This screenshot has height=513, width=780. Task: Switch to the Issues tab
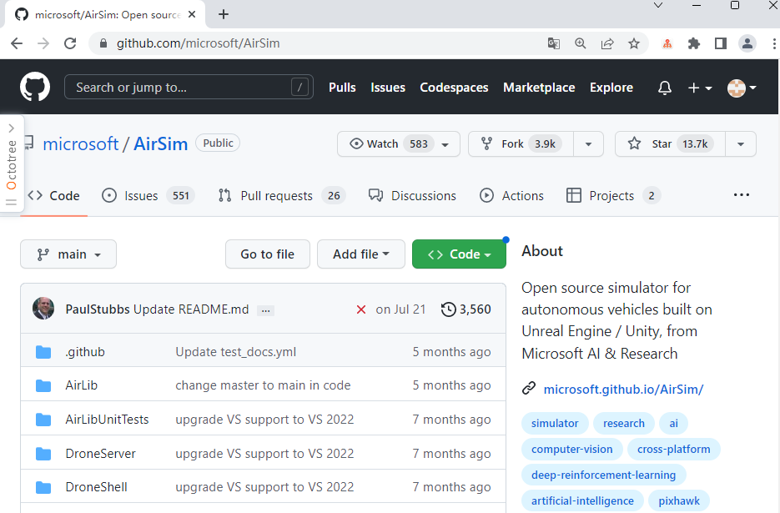(148, 195)
